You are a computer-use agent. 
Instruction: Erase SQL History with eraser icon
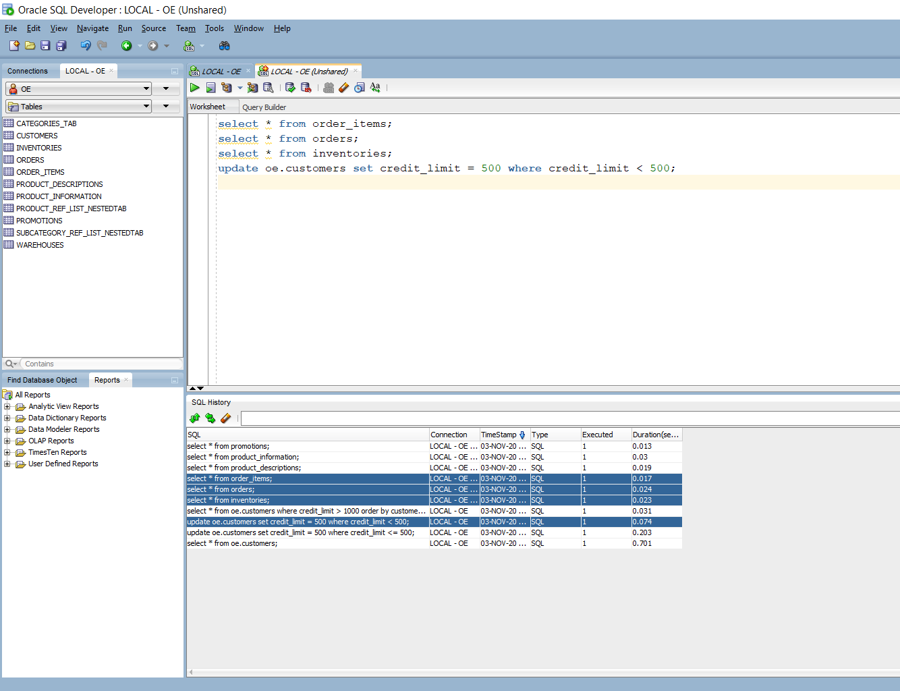tap(227, 418)
